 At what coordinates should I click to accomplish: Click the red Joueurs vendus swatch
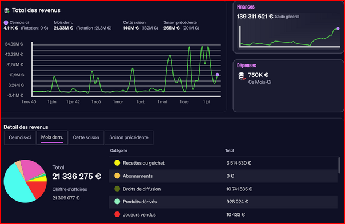117,214
